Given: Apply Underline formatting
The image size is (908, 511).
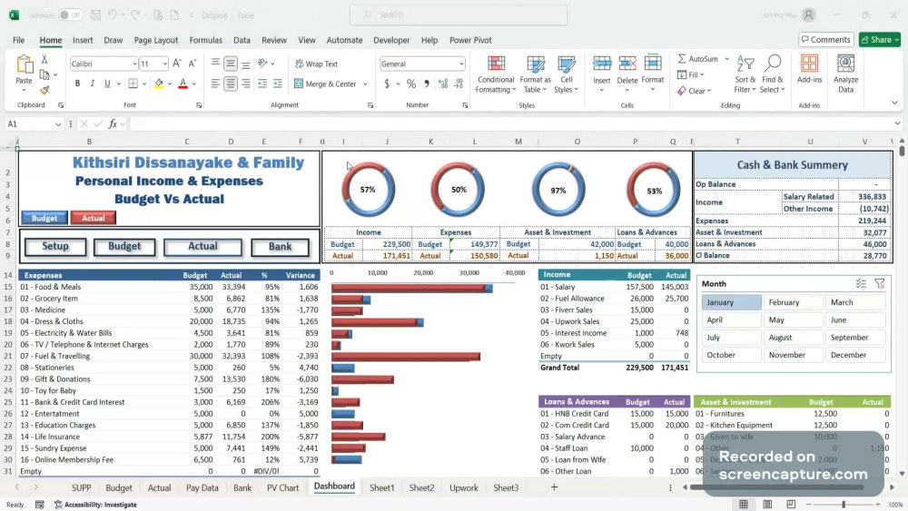Looking at the screenshot, I should (x=107, y=84).
